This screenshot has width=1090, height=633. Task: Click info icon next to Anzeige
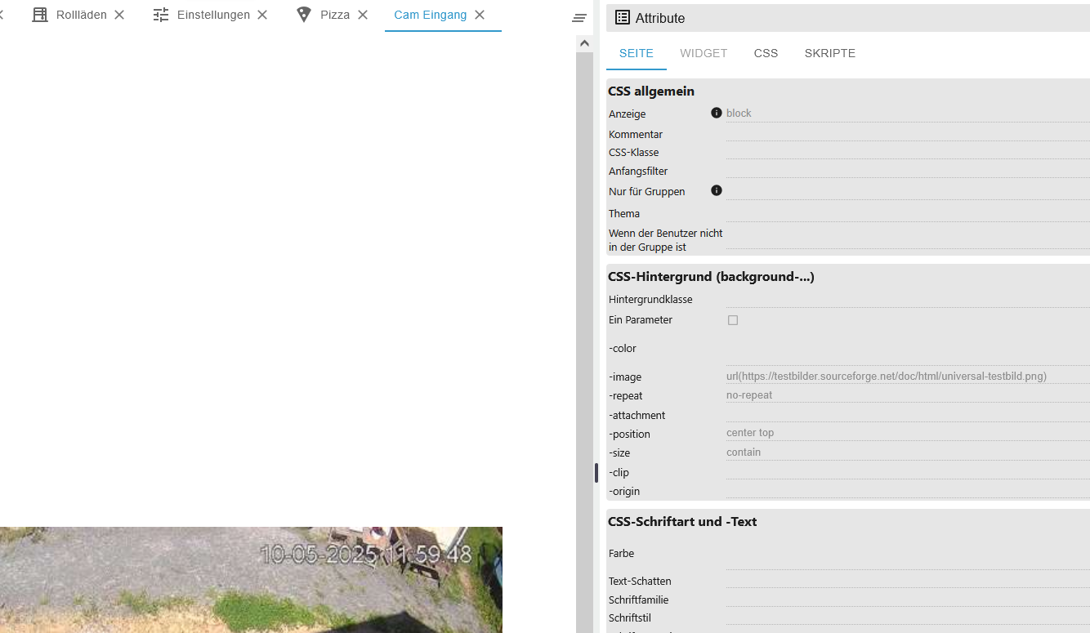(x=717, y=113)
